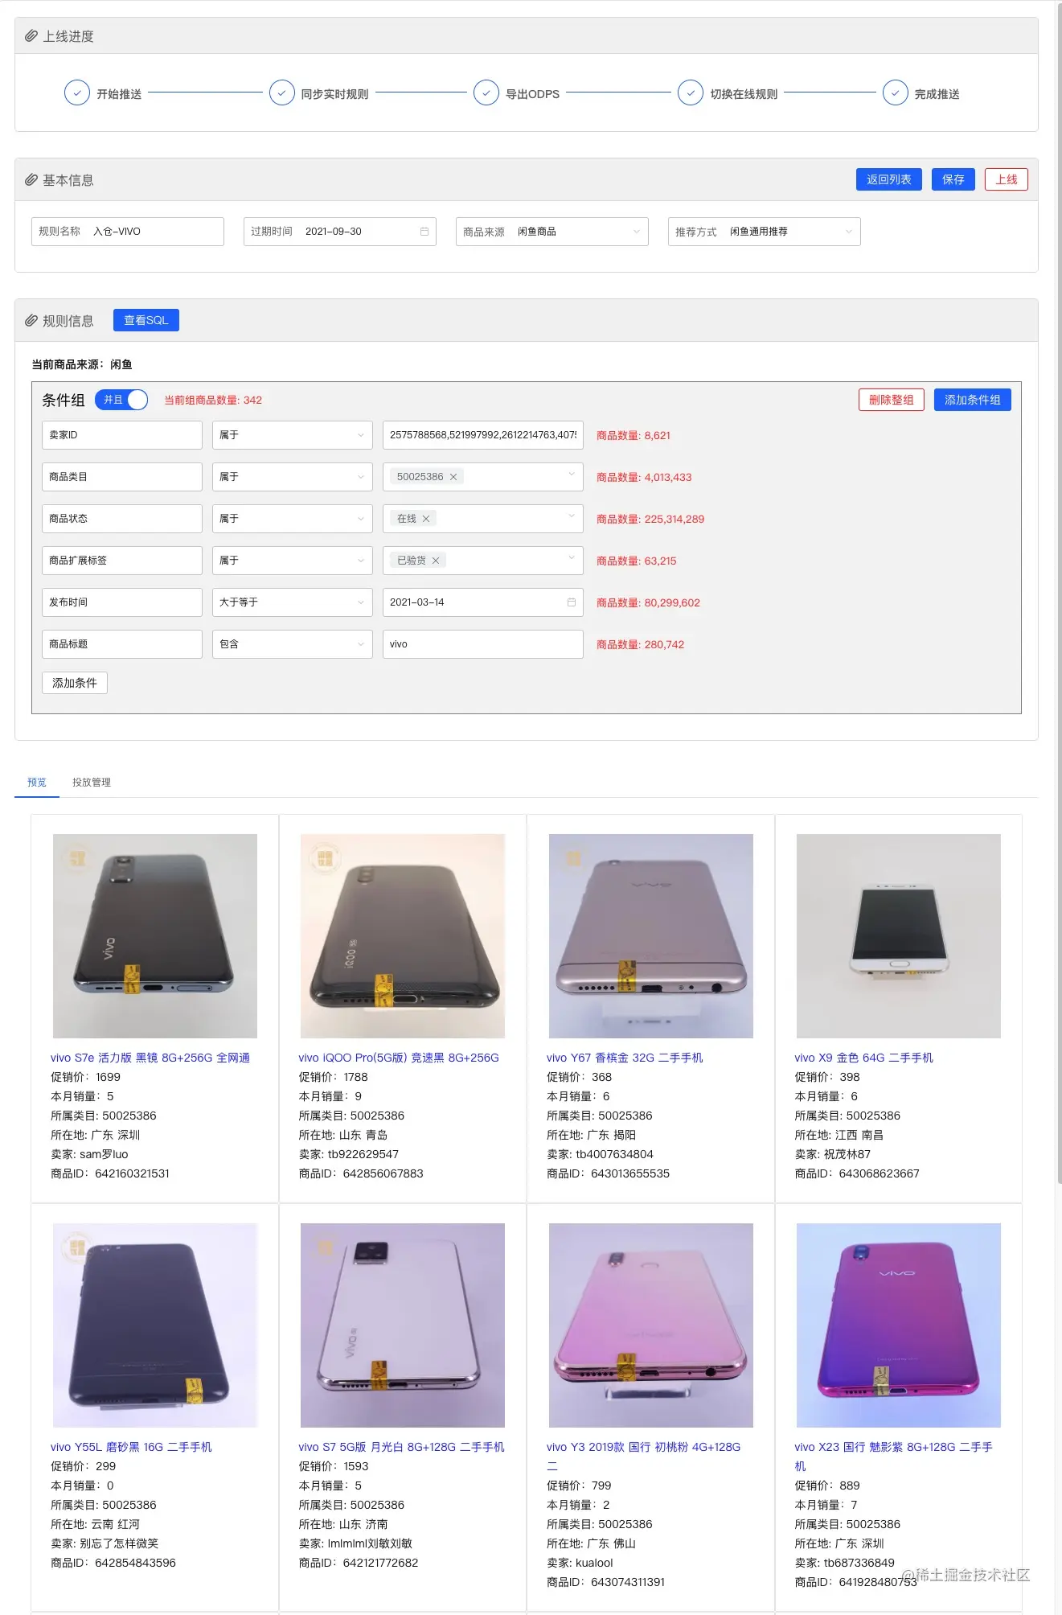Remove the 在线 status tag

(x=426, y=519)
